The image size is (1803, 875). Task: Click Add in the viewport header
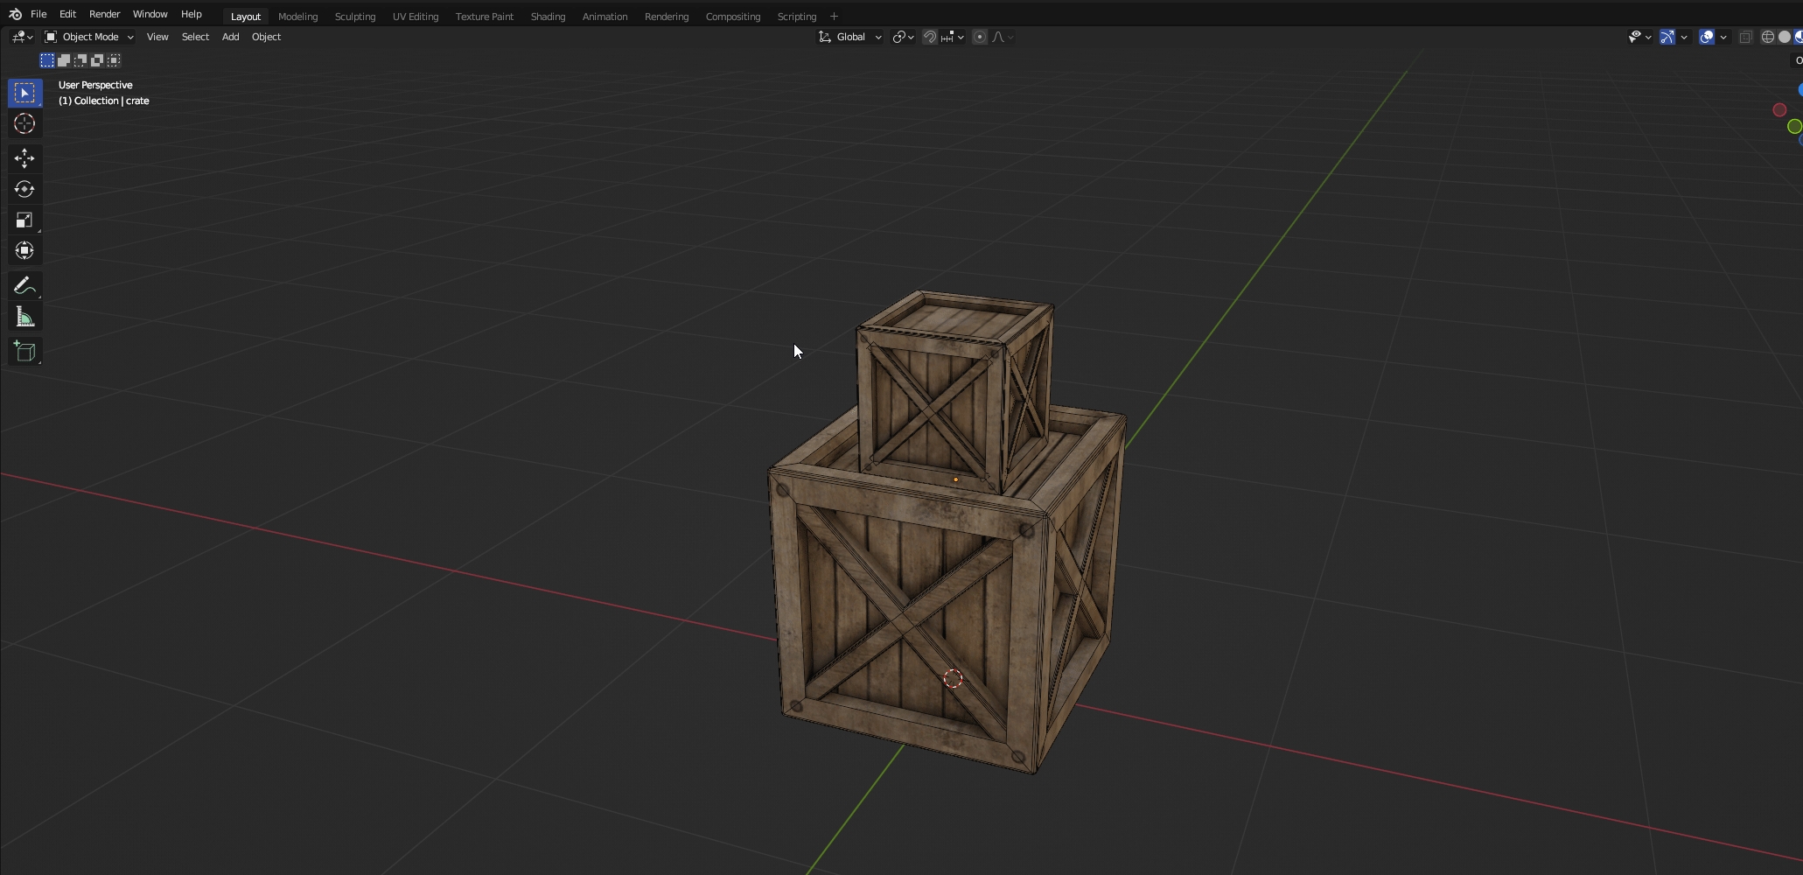click(x=230, y=37)
